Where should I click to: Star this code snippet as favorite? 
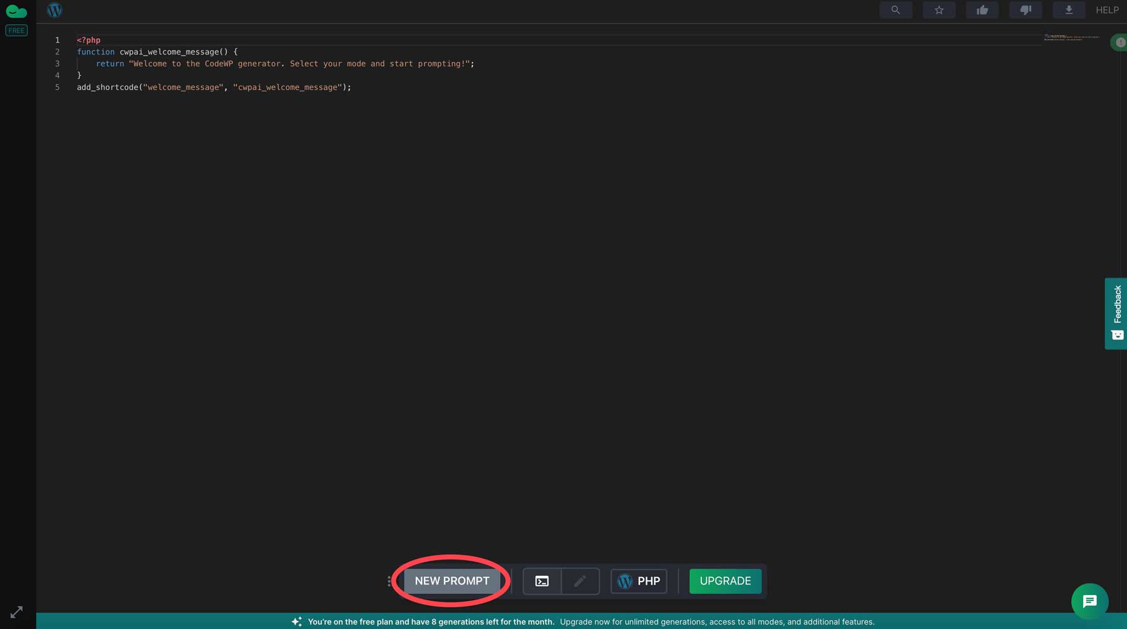[939, 10]
